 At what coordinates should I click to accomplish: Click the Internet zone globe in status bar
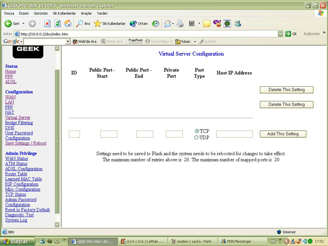point(279,232)
